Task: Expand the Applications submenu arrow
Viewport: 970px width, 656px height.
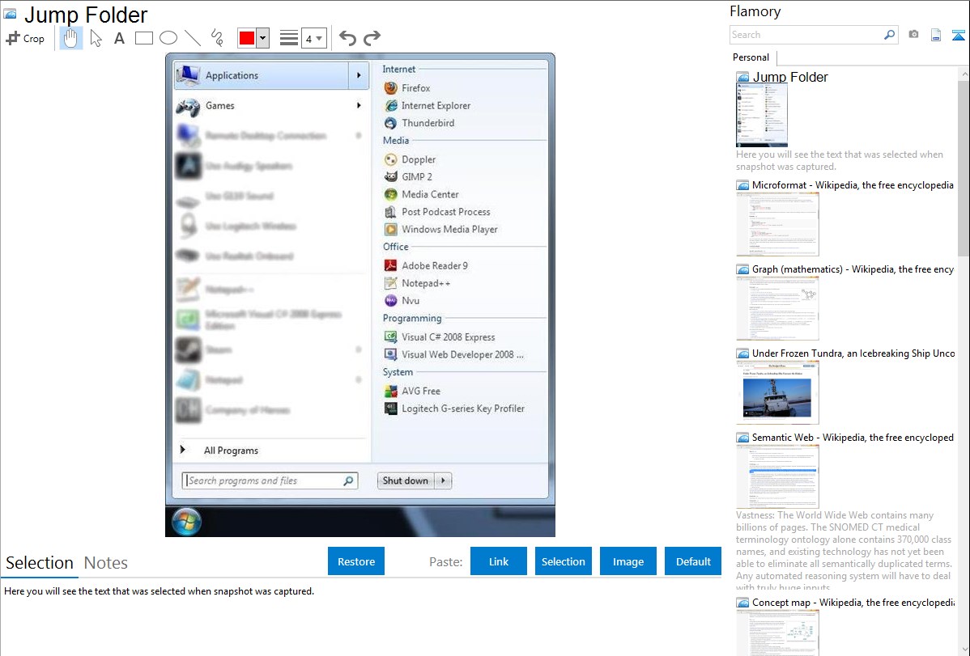Action: point(359,75)
